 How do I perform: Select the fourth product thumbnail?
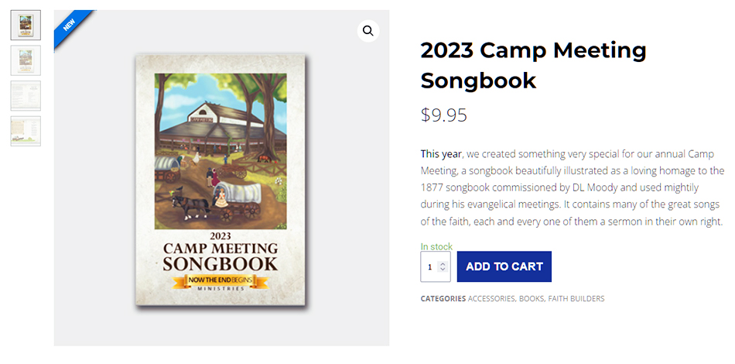pos(26,131)
